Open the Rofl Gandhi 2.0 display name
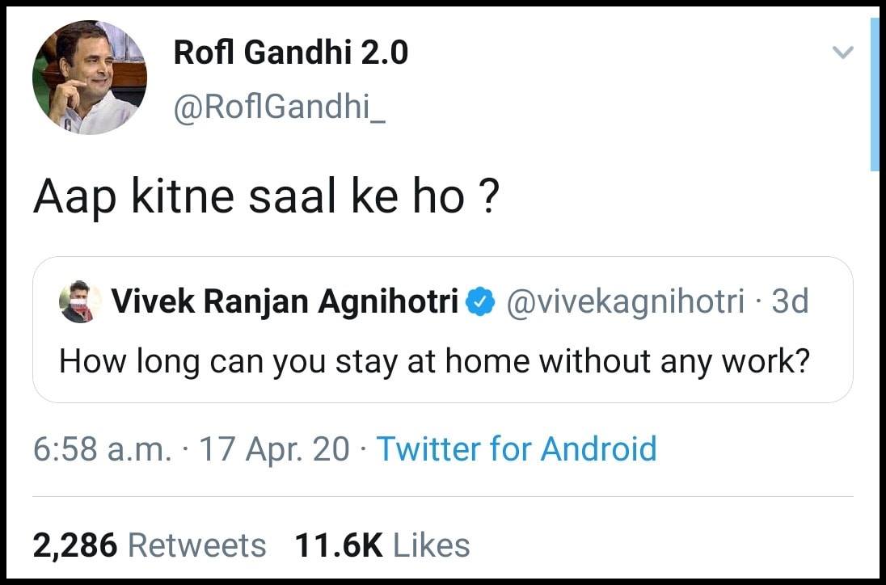The height and width of the screenshot is (585, 886). point(290,53)
